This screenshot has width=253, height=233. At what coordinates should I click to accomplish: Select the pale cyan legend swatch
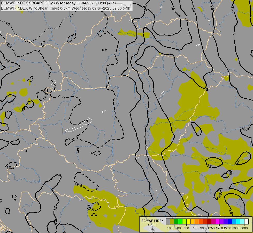(x=242, y=221)
